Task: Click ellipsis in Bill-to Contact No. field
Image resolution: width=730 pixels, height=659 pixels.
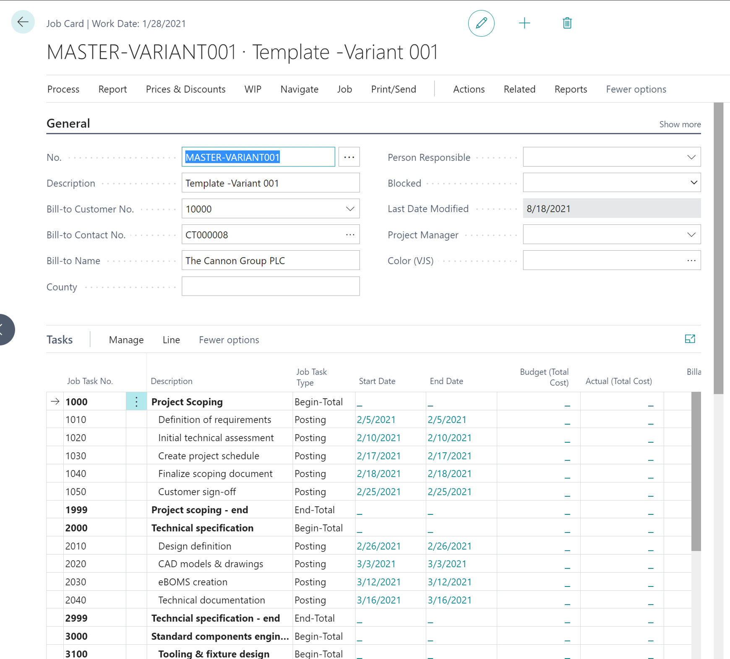Action: pos(350,235)
